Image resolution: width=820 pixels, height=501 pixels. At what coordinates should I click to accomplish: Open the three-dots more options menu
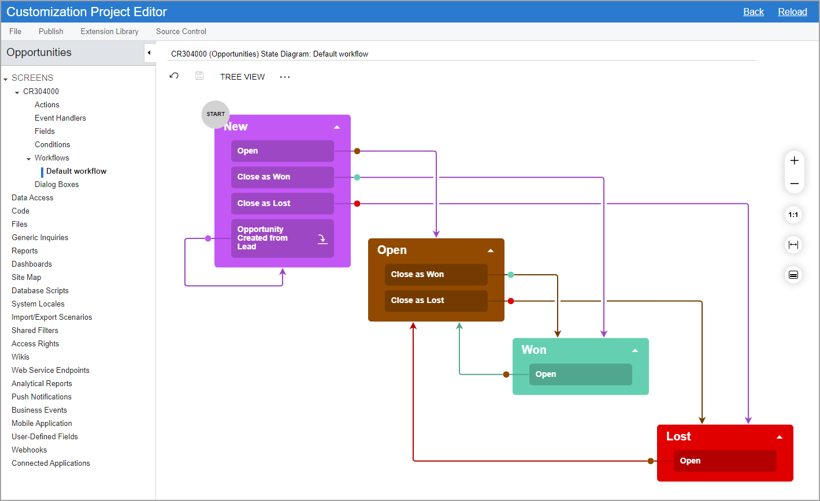(285, 77)
